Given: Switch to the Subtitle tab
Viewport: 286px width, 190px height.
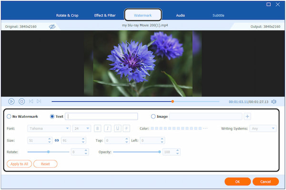Looking at the screenshot, I should point(218,16).
